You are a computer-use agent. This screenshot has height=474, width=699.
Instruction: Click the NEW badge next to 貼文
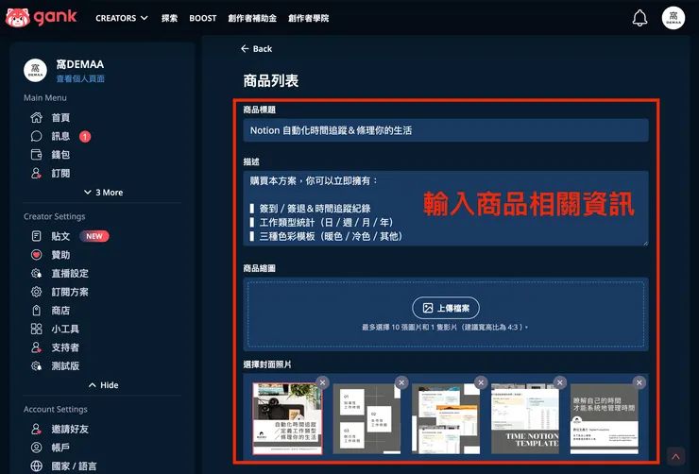(94, 236)
